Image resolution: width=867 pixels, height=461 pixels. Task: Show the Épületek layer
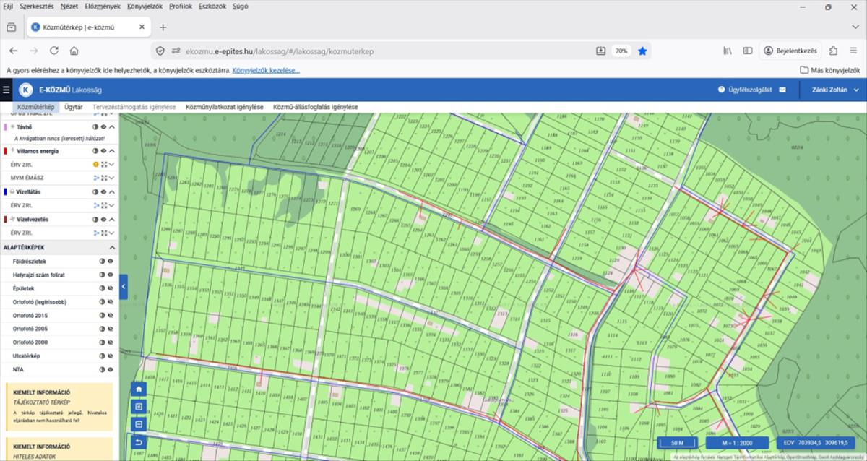(111, 288)
